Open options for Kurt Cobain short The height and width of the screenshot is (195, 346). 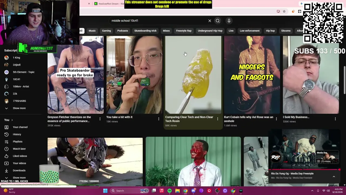(x=276, y=119)
